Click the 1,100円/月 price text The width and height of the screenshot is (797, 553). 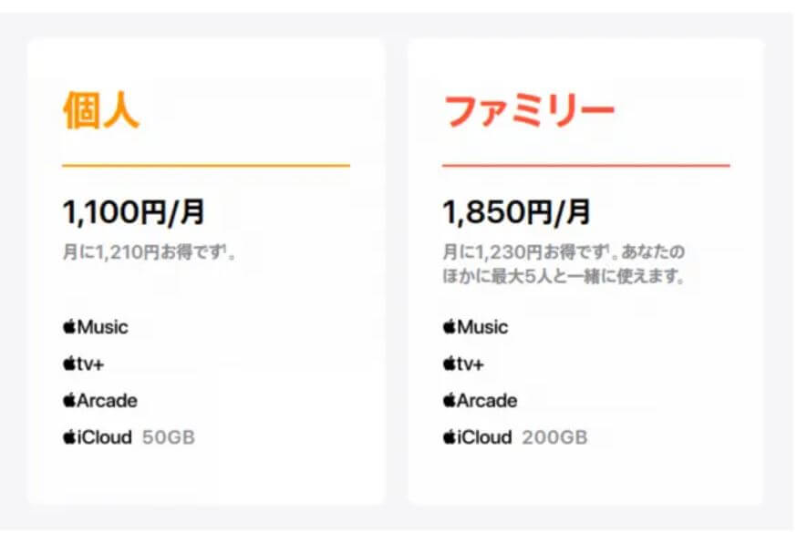134,211
